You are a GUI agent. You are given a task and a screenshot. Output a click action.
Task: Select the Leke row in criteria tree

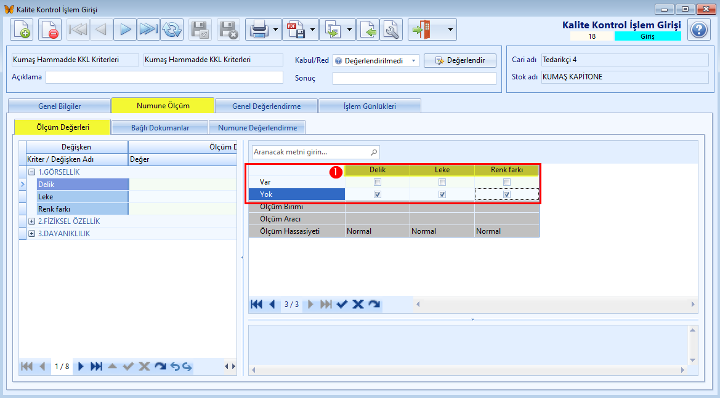(x=83, y=197)
